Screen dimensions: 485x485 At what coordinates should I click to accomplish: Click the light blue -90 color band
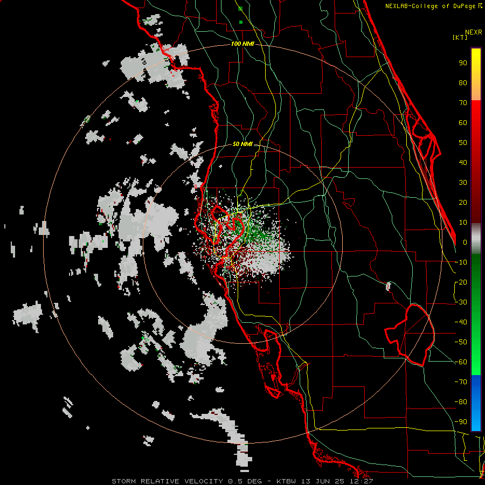click(x=476, y=421)
